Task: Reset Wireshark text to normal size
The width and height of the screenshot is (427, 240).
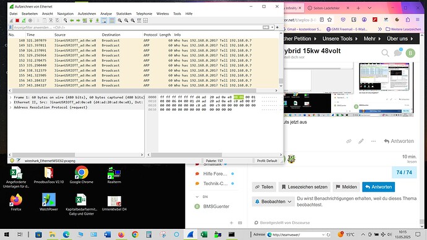Action: pos(132,20)
